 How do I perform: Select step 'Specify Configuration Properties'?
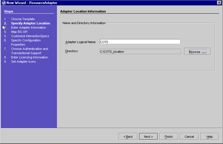[26, 43]
